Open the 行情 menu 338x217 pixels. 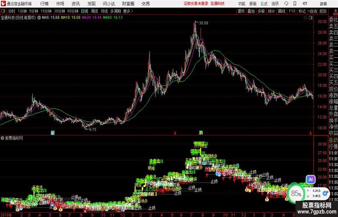[44, 4]
